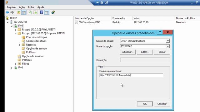Expand the Filtros node
Image resolution: width=200 pixels, height=112 pixels.
[x=16, y=64]
